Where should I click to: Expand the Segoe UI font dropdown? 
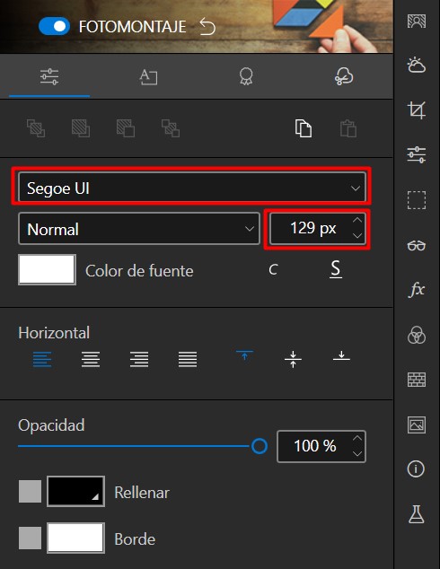coord(191,188)
